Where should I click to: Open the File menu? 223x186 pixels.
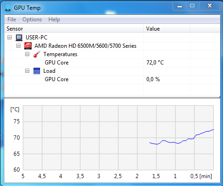[x=12, y=19]
